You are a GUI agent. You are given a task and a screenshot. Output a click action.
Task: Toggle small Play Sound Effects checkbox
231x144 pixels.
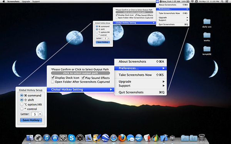pos(136,15)
